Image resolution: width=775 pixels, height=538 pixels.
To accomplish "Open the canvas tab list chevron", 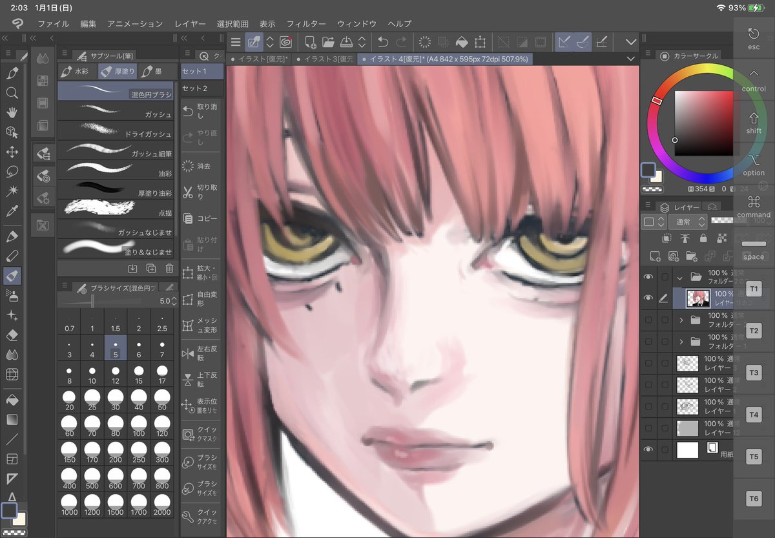I will [631, 59].
